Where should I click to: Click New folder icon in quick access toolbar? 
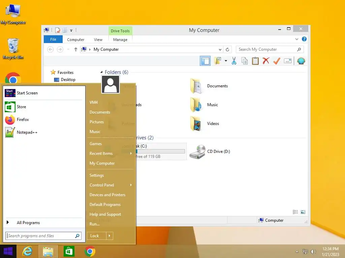65,30
